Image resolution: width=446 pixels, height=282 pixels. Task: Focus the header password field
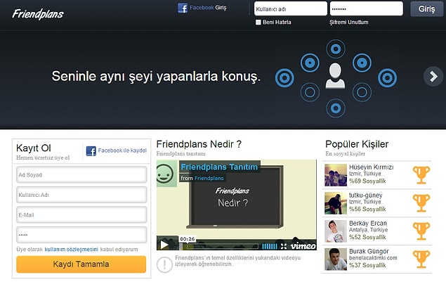(x=367, y=8)
